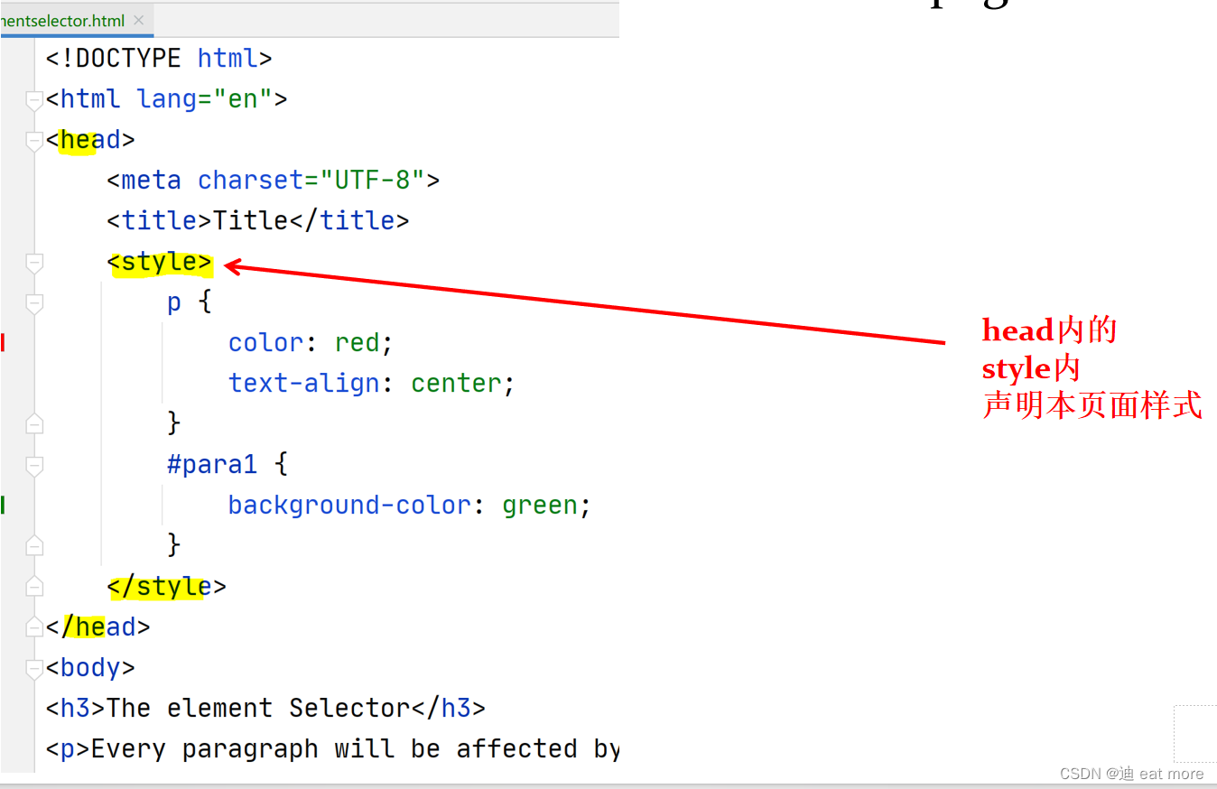Place cursor on <!DOCTYPE html> line
Viewport: 1217px width, 789px height.
(159, 59)
